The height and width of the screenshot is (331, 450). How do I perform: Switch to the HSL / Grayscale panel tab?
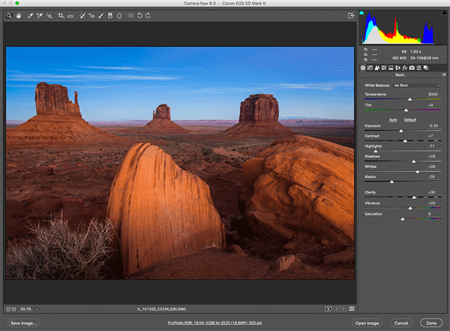(x=384, y=68)
